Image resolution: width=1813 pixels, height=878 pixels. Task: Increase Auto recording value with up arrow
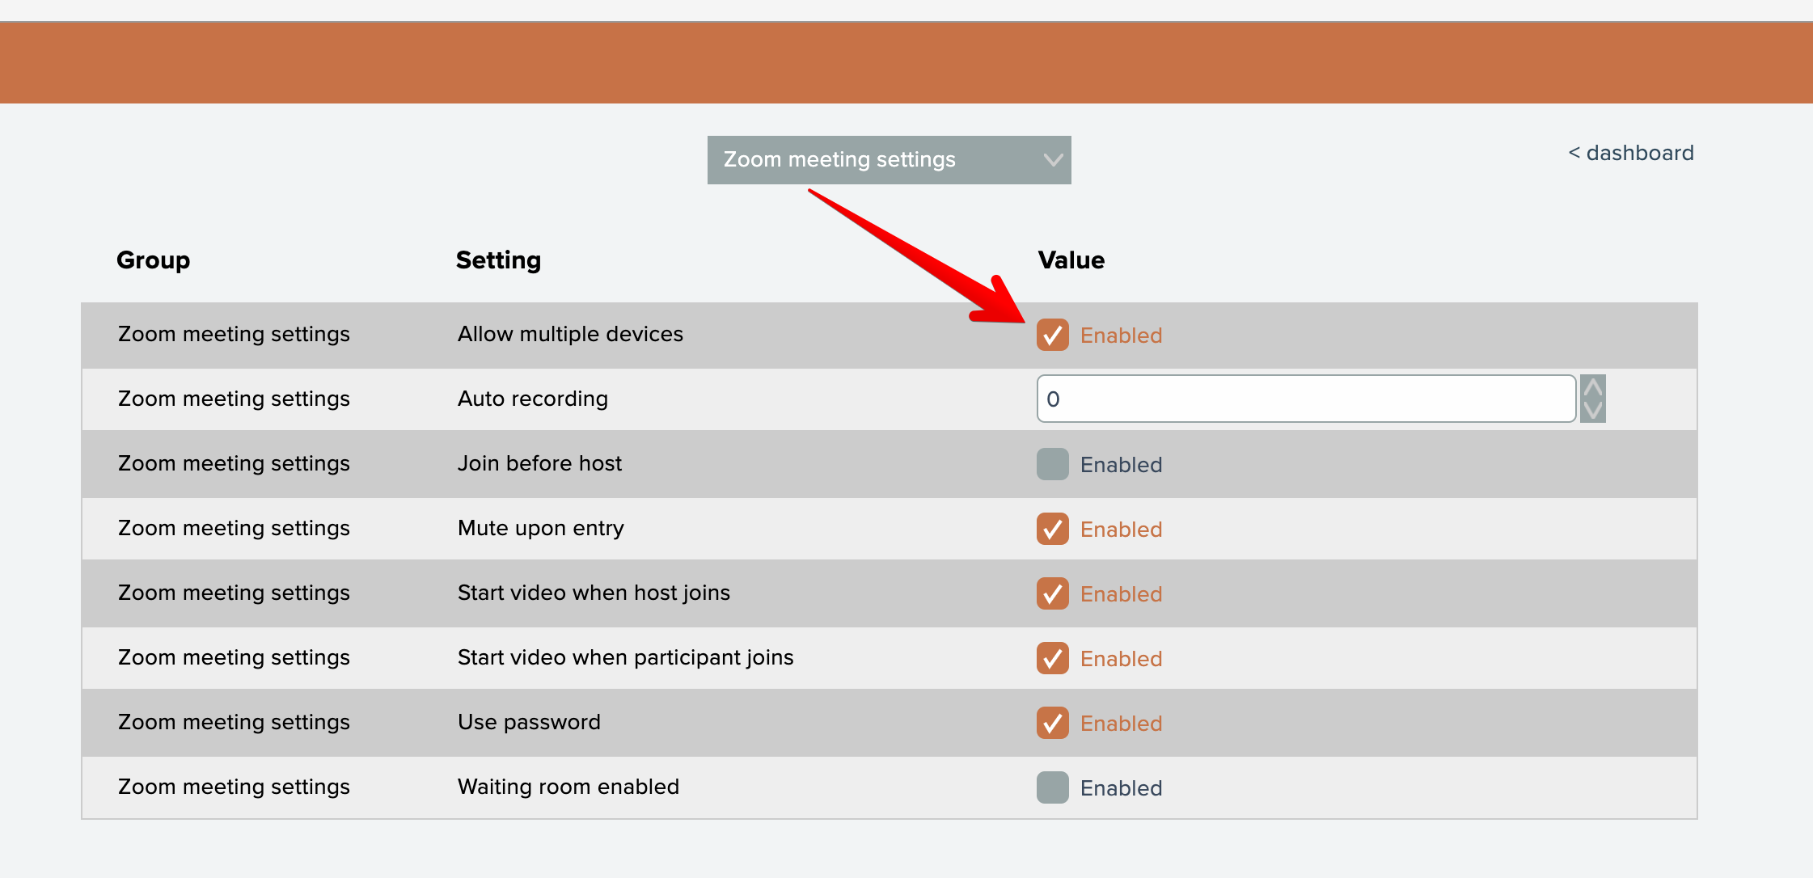point(1592,387)
